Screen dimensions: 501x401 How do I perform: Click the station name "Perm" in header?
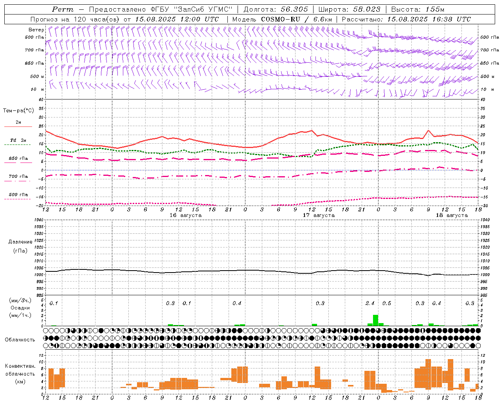63,9
